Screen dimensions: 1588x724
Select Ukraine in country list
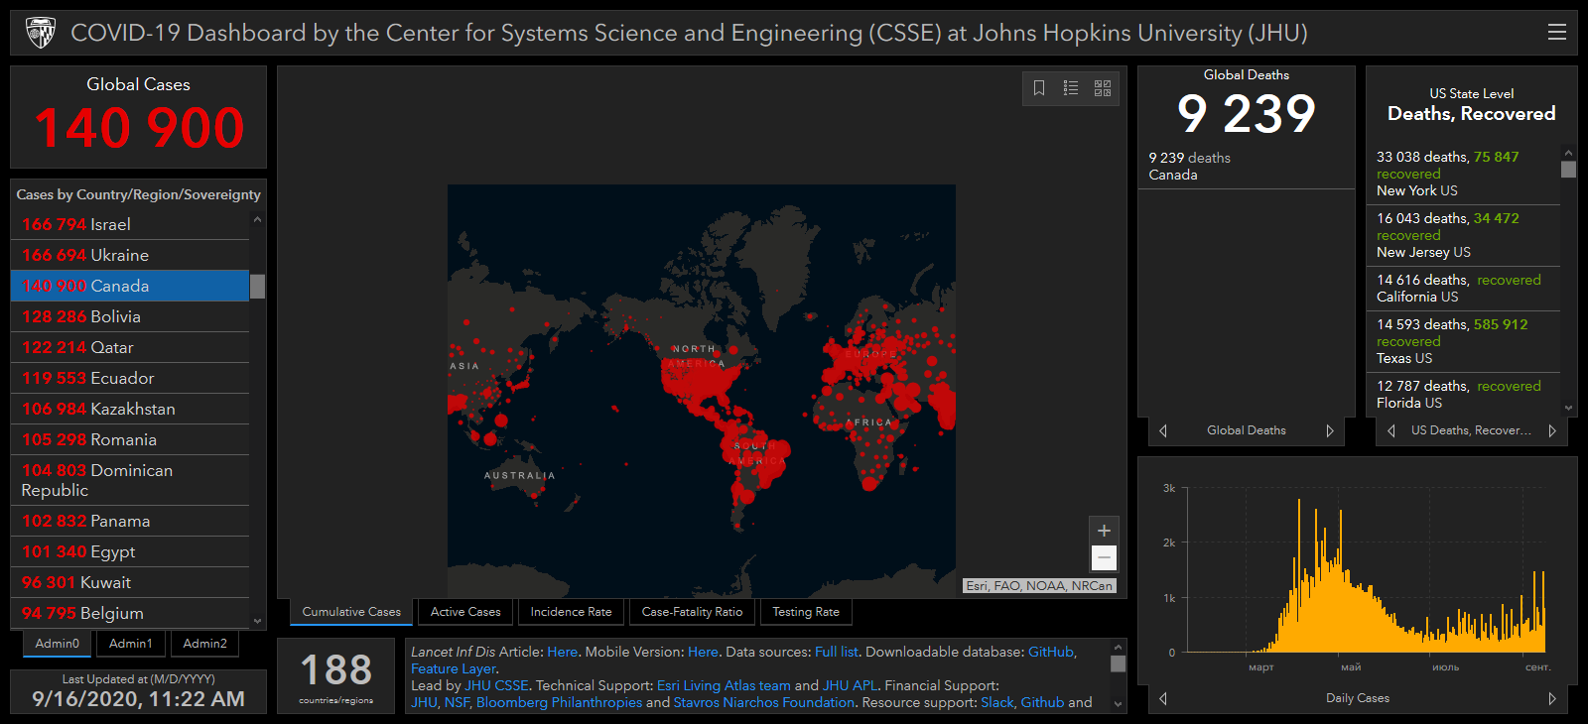tap(130, 255)
